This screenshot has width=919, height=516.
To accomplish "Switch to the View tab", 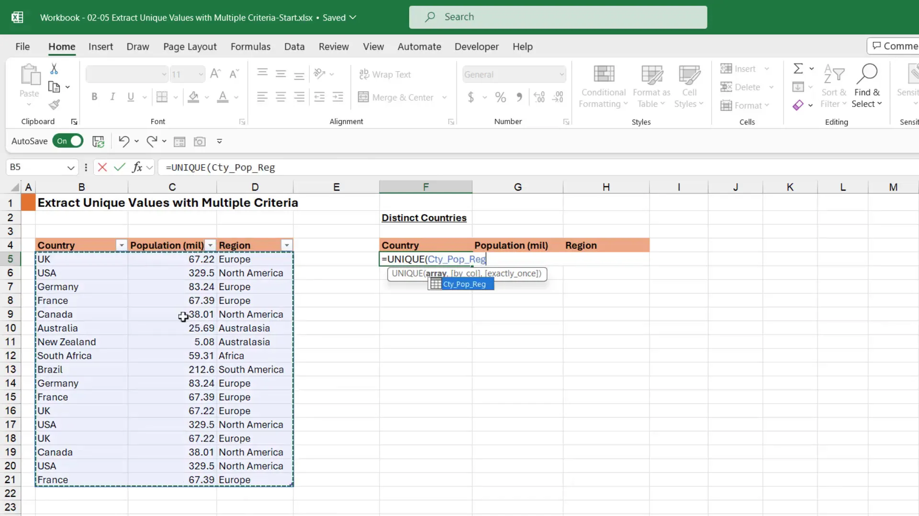I will pos(373,46).
